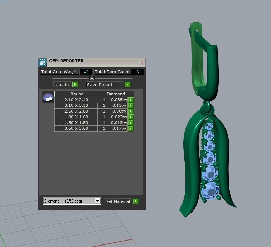Viewport: 271px width, 247px height.
Task: Click the Total Gem Weight label
Action: point(60,72)
